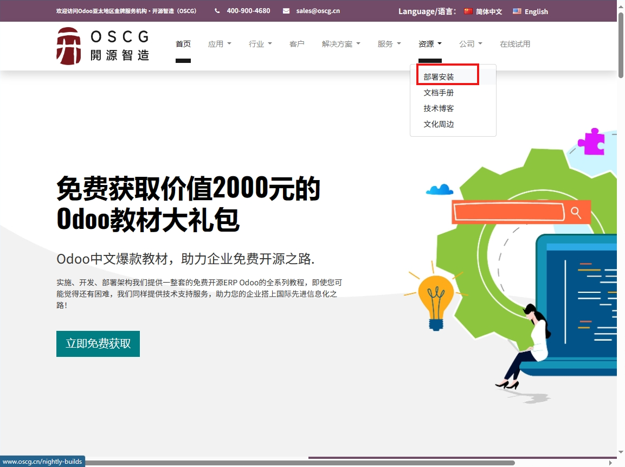
Task: Click the phone icon in the top bar
Action: coord(216,10)
